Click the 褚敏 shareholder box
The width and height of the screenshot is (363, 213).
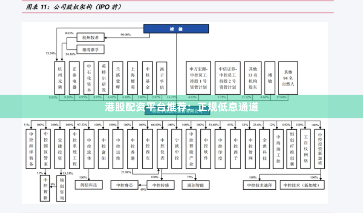[x=270, y=78]
